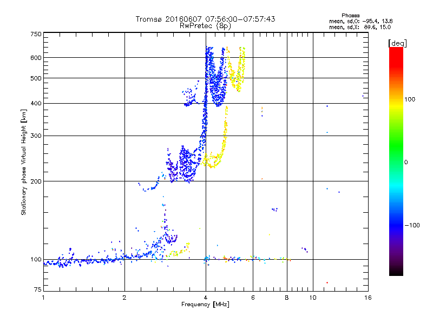Click the y-axis tick label '500'
This screenshot has width=433, height=324.
point(36,78)
